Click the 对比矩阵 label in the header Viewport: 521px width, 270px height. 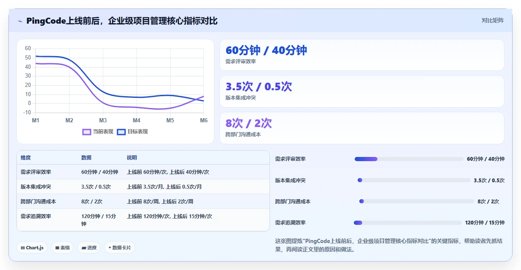(492, 20)
